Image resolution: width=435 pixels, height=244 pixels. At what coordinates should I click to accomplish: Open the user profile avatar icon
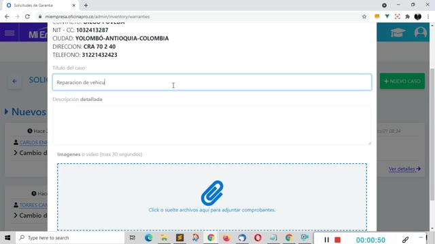pos(420,33)
